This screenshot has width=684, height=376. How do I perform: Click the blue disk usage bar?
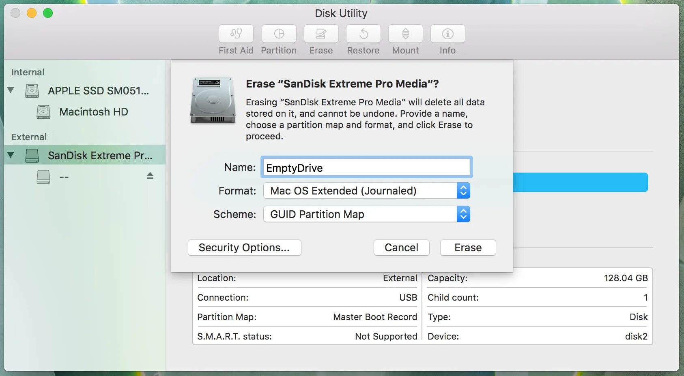coord(581,182)
